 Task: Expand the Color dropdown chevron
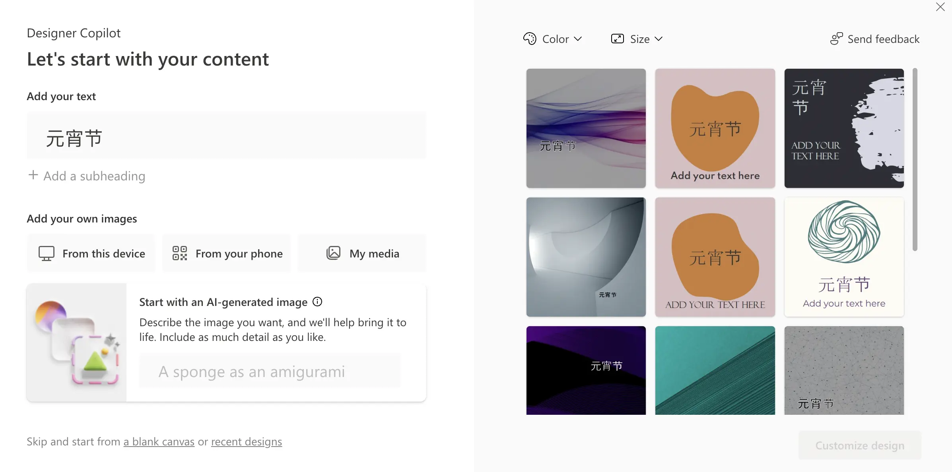tap(578, 39)
